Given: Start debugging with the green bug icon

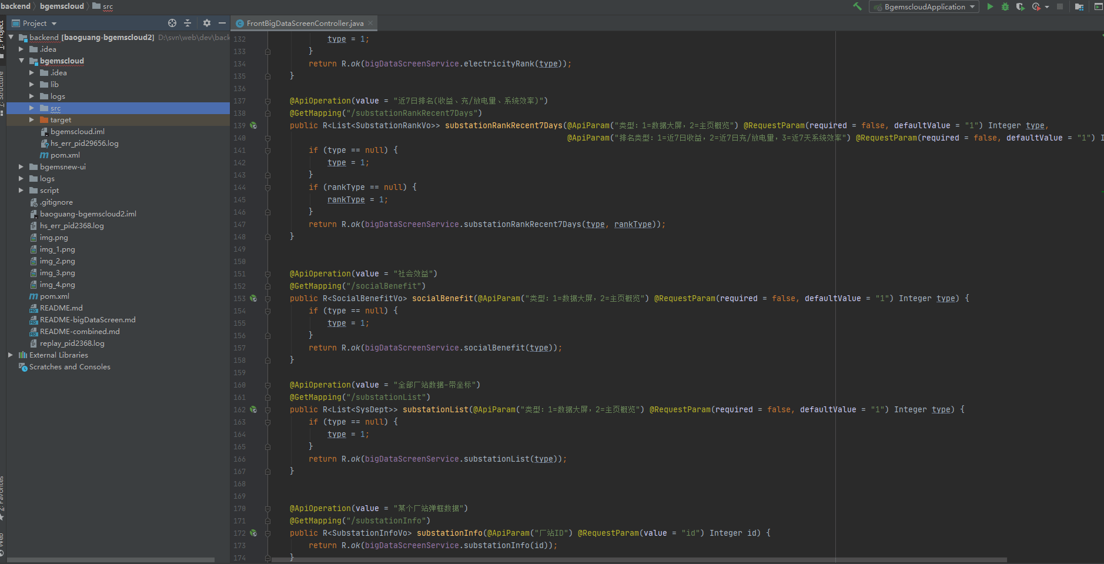Looking at the screenshot, I should 1005,6.
